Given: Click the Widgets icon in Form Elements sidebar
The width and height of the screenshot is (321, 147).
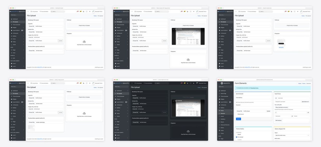Looking at the screenshot, I should coord(219,99).
